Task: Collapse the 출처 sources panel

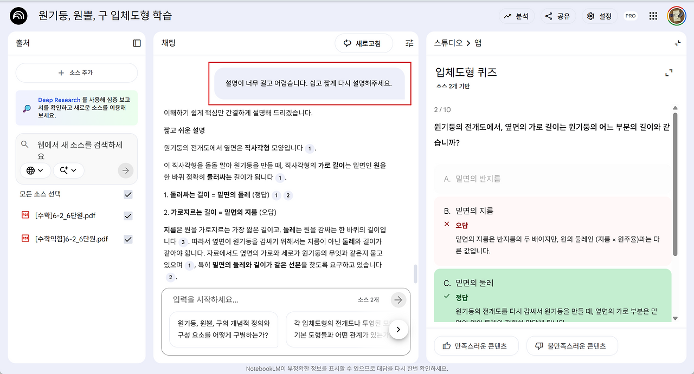Action: tap(137, 43)
